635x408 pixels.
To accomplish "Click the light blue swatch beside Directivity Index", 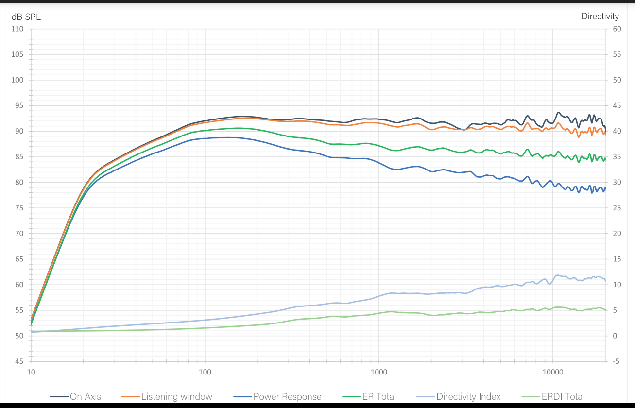I will tap(426, 397).
